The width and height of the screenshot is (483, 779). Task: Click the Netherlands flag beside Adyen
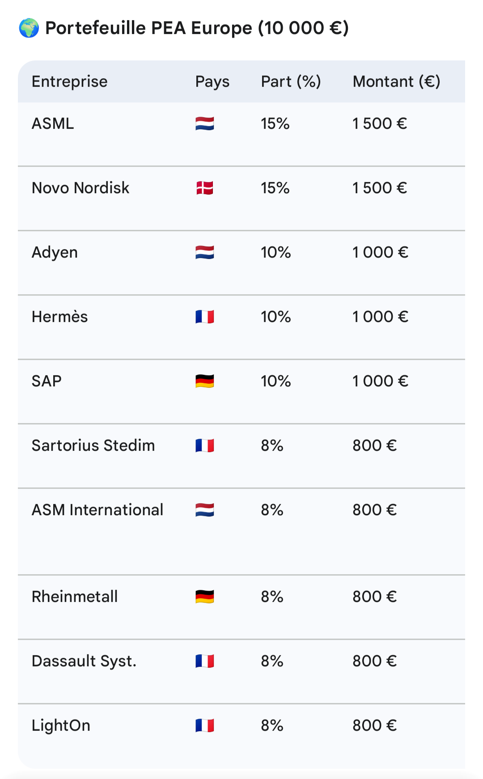point(205,252)
